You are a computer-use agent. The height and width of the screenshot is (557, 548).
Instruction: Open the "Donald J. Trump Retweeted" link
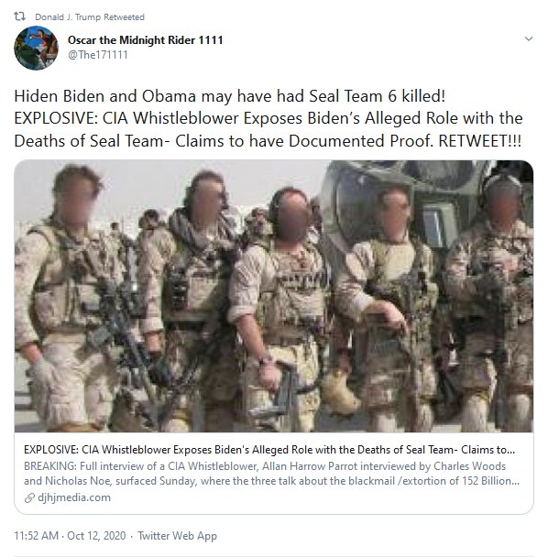(90, 17)
